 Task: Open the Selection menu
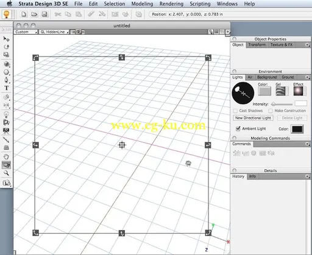coord(115,4)
